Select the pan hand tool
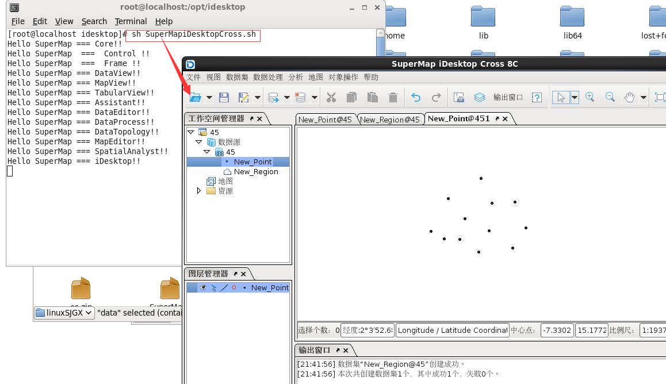The width and height of the screenshot is (666, 384). point(629,97)
